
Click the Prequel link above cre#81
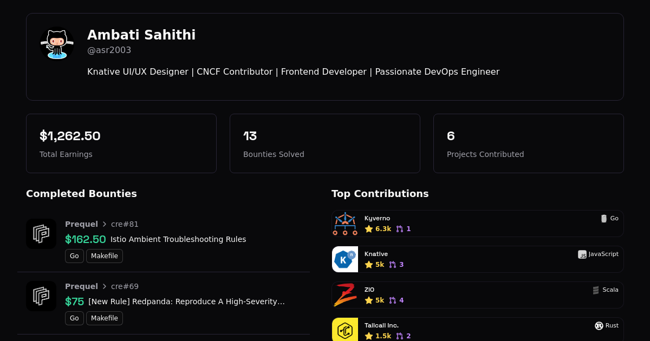point(81,224)
